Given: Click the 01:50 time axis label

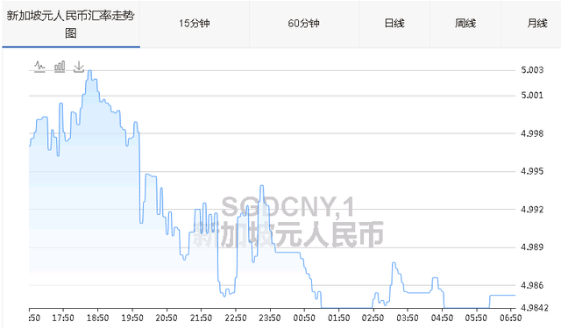Looking at the screenshot, I should click(x=339, y=318).
